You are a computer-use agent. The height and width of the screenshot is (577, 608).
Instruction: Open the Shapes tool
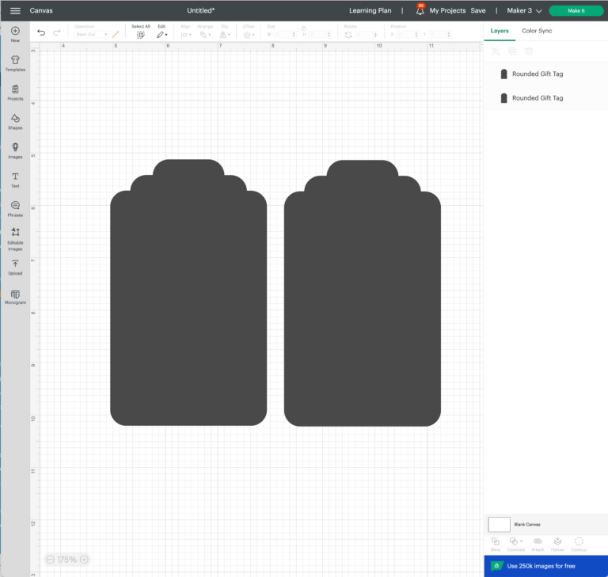[15, 121]
